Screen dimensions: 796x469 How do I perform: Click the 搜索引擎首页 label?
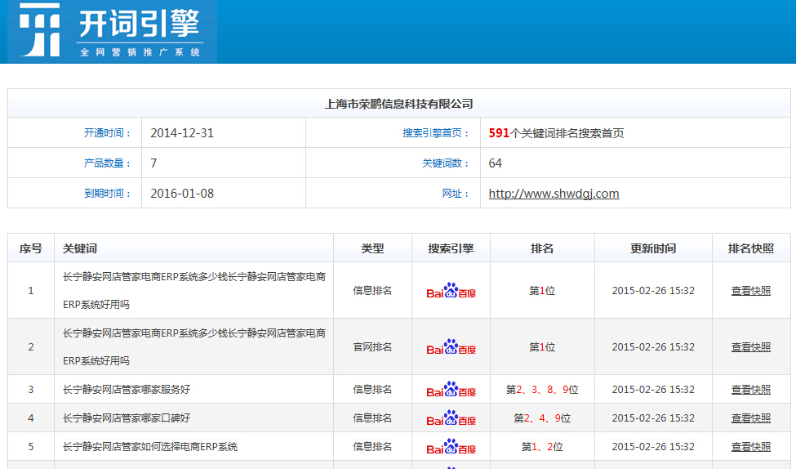pyautogui.click(x=436, y=133)
